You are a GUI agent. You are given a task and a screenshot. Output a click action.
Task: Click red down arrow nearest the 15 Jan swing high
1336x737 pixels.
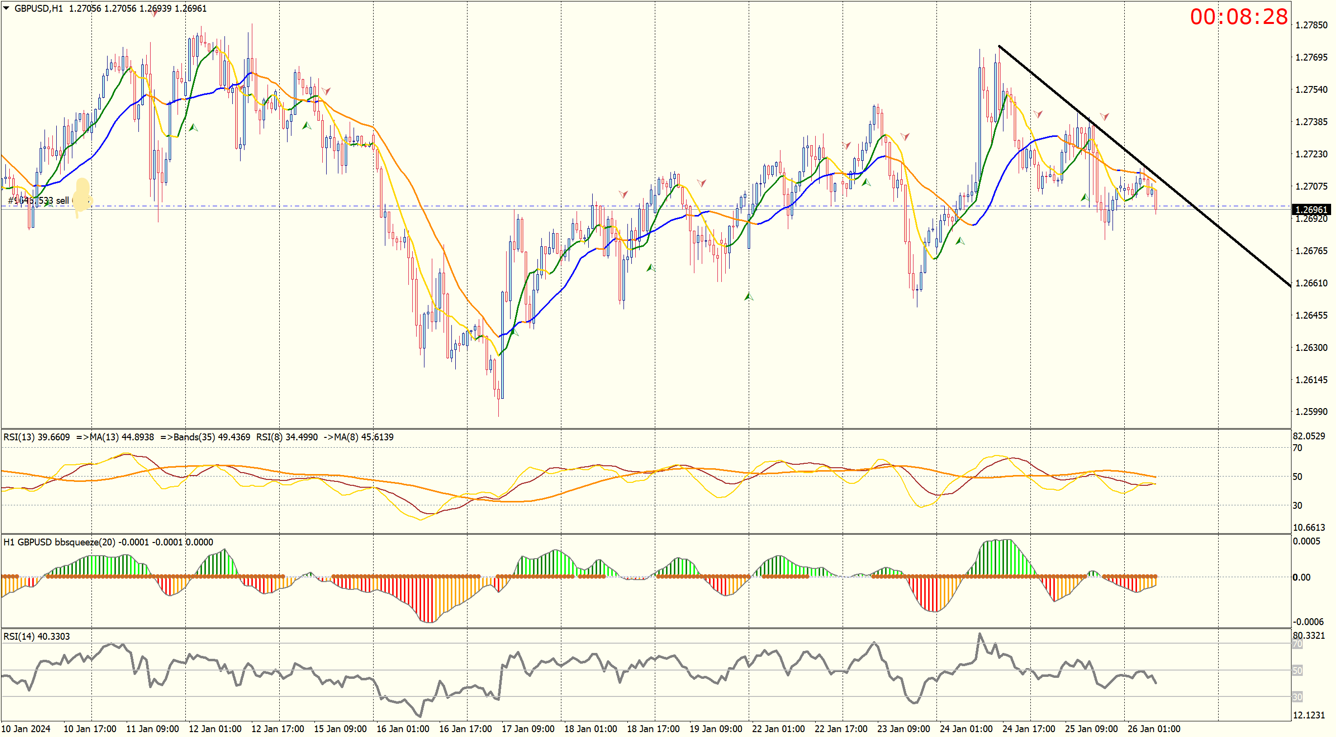[326, 91]
